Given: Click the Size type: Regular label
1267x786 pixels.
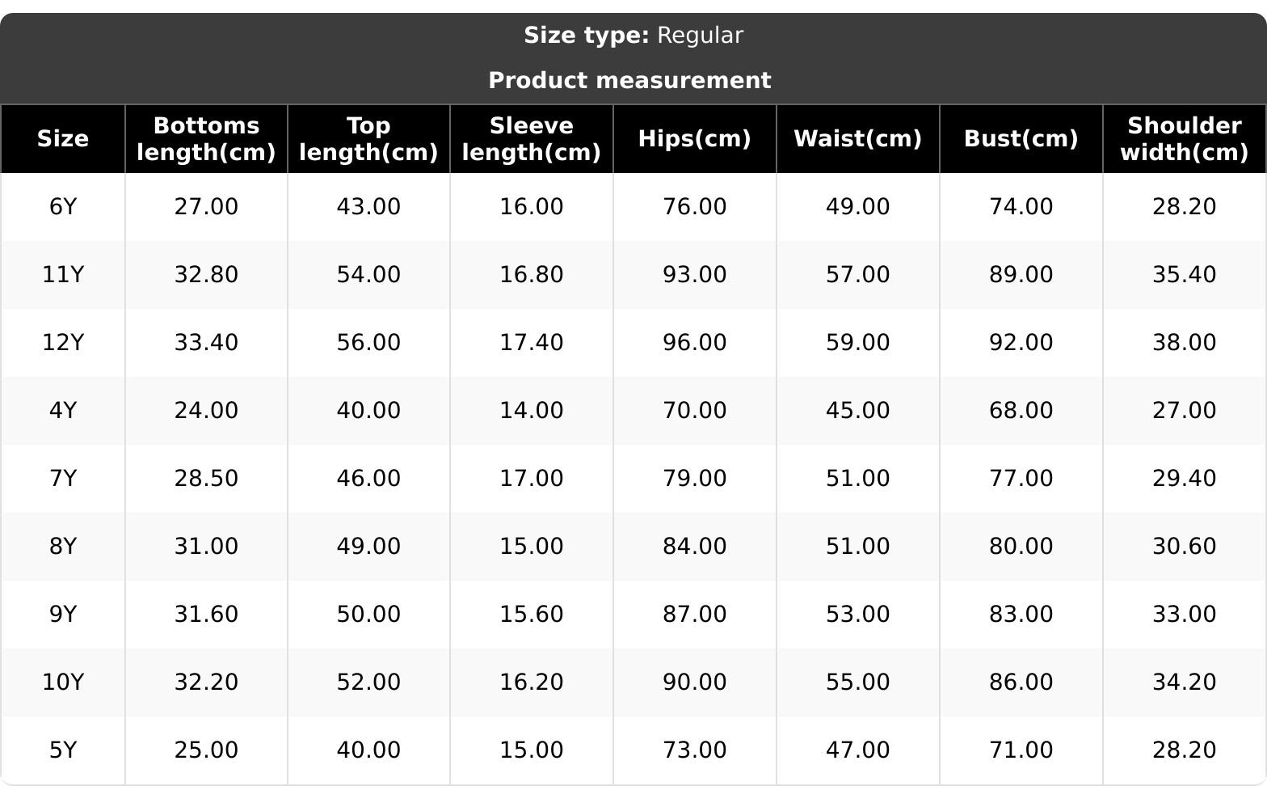Looking at the screenshot, I should 633,36.
